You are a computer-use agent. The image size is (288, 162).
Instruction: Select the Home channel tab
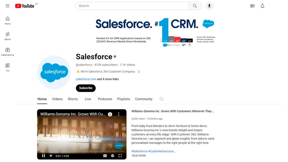pyautogui.click(x=42, y=99)
